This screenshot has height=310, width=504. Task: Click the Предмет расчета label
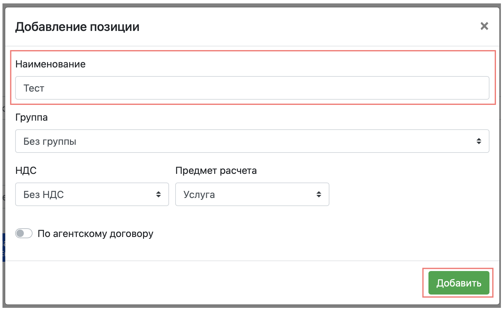coord(216,171)
